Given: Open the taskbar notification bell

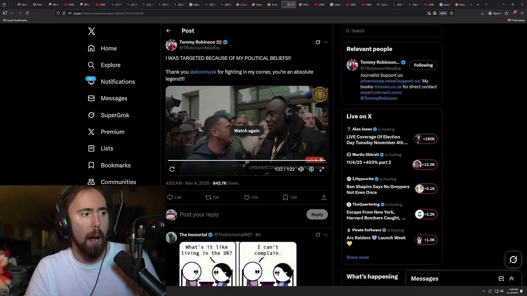Looking at the screenshot, I should point(522,291).
